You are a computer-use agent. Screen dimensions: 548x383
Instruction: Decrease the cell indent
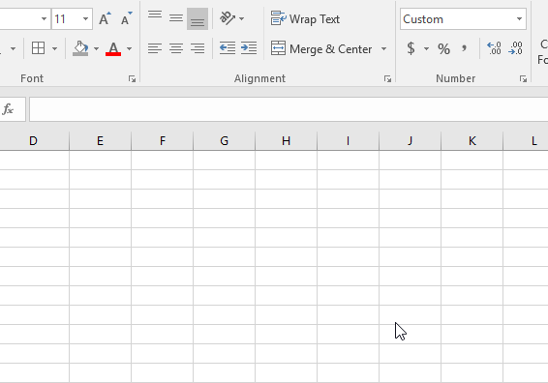pyautogui.click(x=228, y=48)
